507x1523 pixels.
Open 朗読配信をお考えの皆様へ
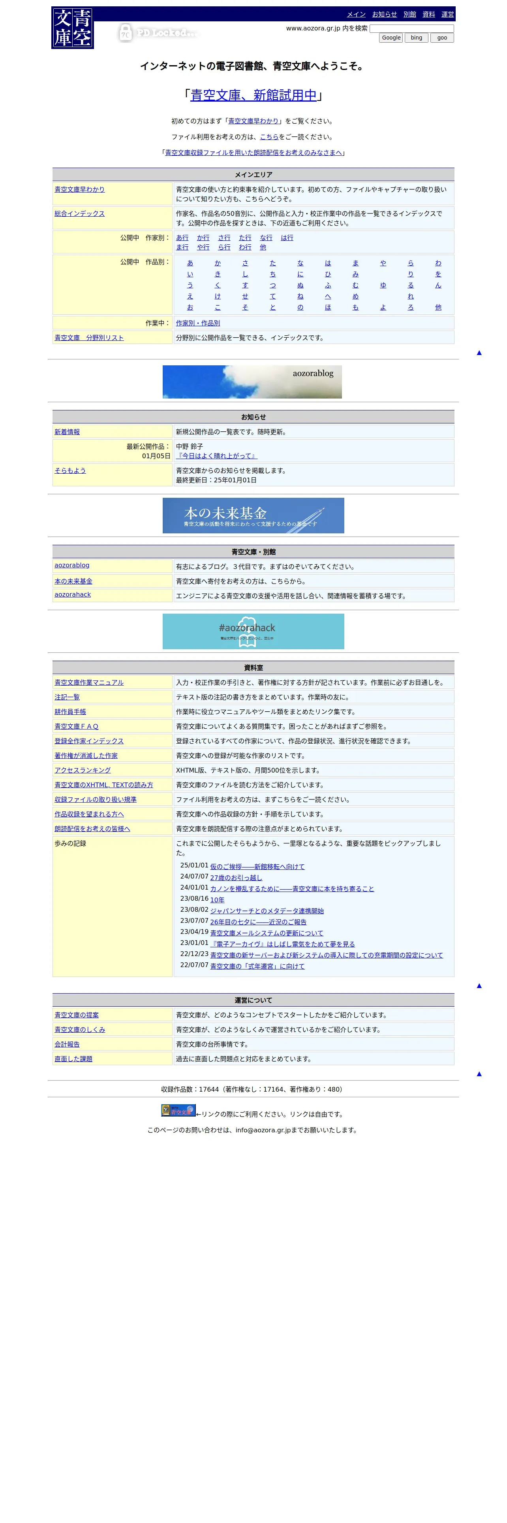point(92,829)
